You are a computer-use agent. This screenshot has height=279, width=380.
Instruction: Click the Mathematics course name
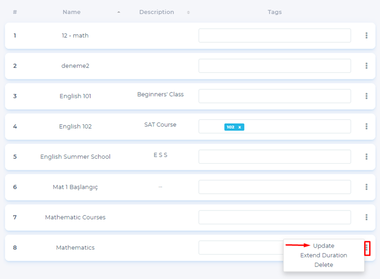click(x=75, y=248)
